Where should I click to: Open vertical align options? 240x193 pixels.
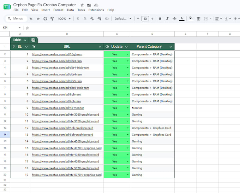[228, 19]
